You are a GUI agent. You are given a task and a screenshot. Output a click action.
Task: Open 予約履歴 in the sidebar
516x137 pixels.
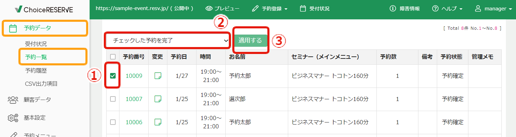36,71
